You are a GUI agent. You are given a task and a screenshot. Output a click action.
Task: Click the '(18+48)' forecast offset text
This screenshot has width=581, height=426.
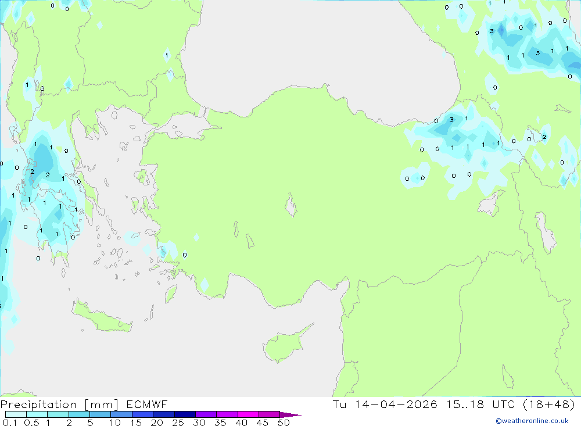point(549,404)
